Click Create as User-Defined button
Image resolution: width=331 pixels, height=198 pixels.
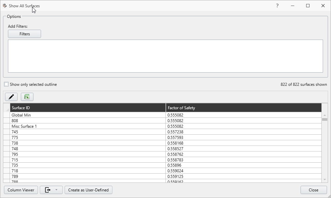(88, 190)
